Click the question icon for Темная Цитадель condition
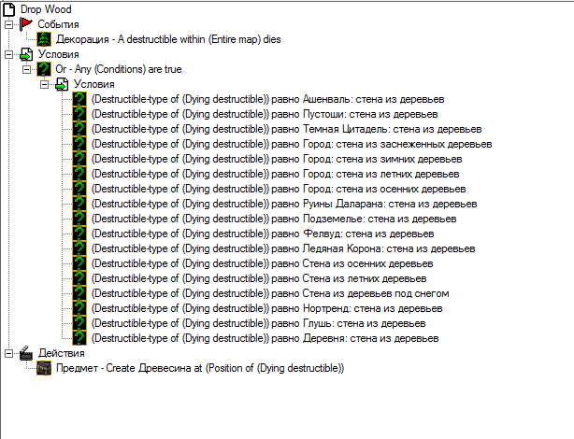This screenshot has height=439, width=574. (79, 129)
